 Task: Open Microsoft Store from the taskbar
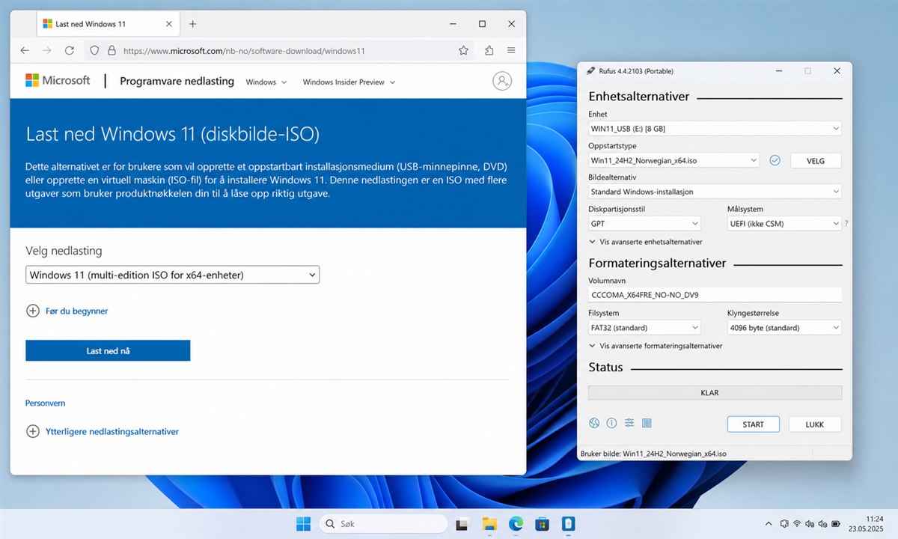[543, 523]
